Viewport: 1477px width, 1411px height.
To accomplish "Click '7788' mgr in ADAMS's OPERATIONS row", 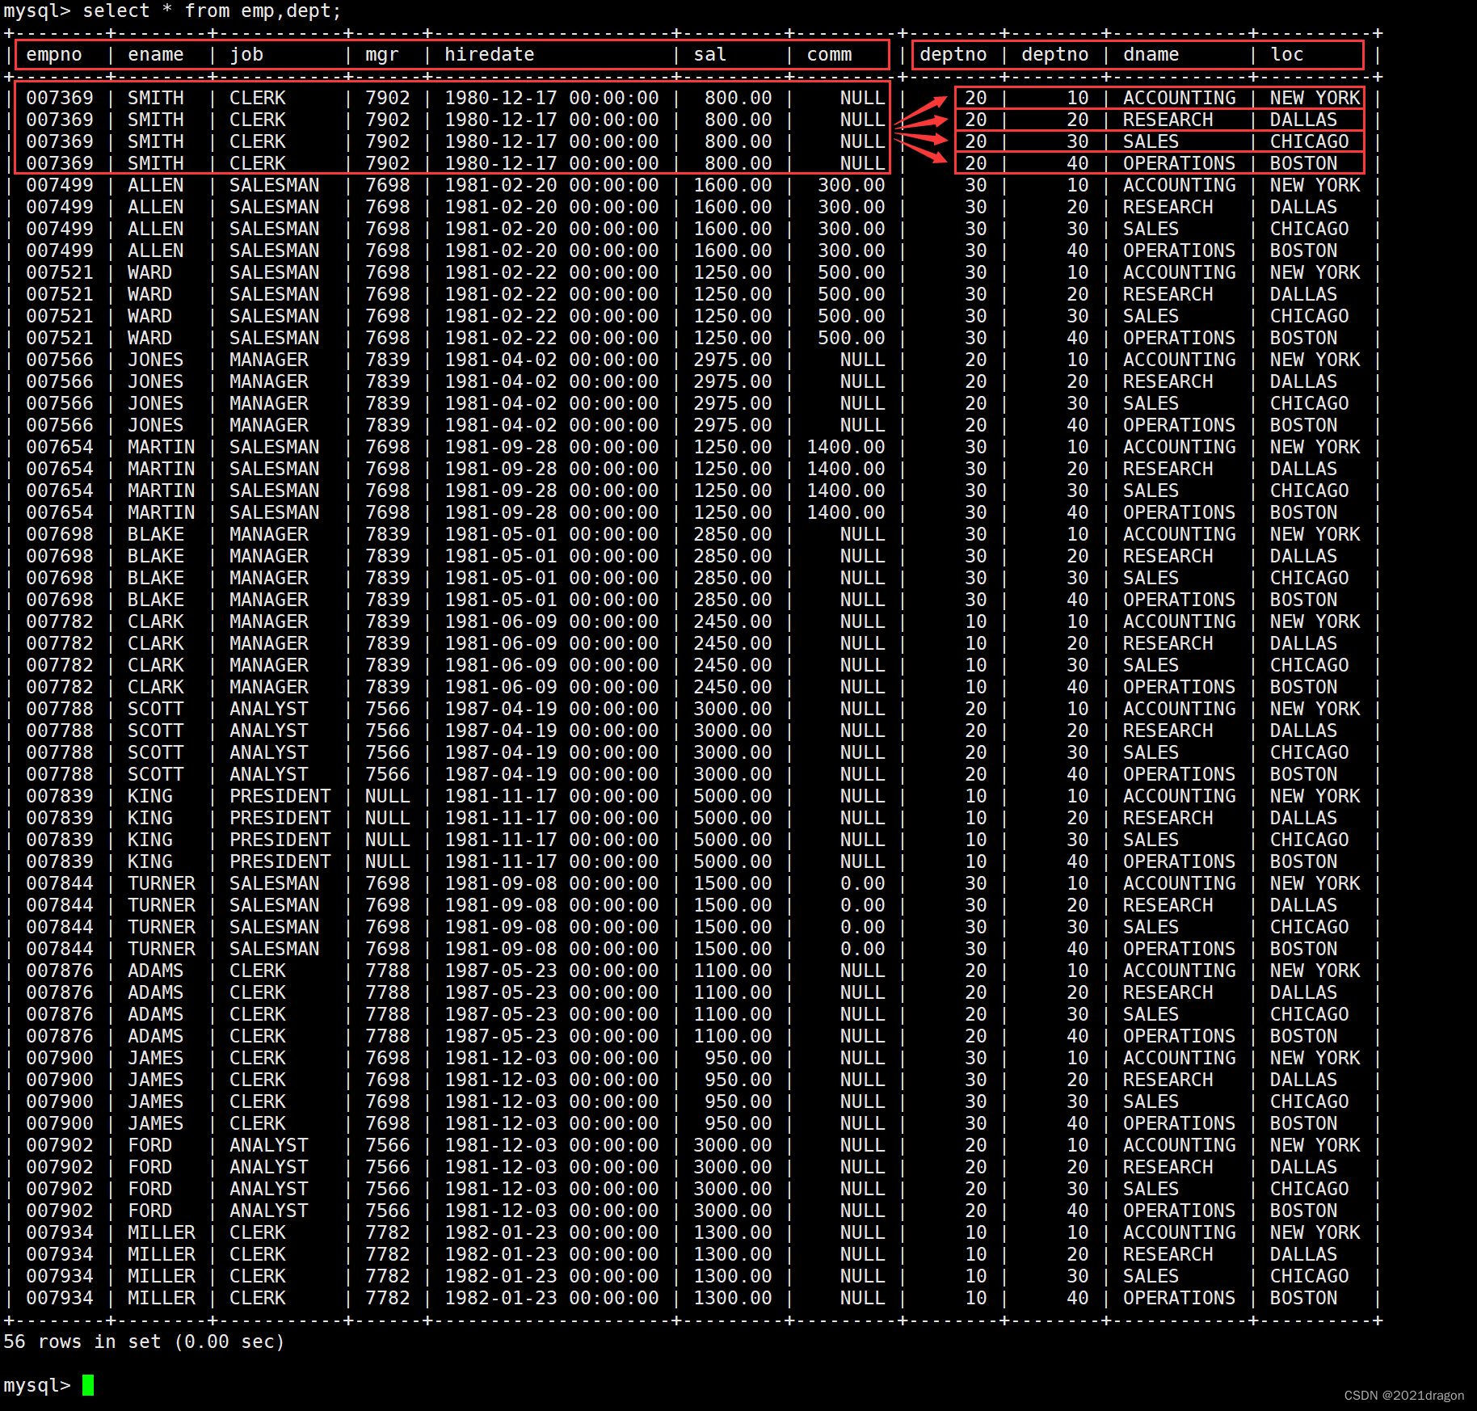I will (x=388, y=1036).
